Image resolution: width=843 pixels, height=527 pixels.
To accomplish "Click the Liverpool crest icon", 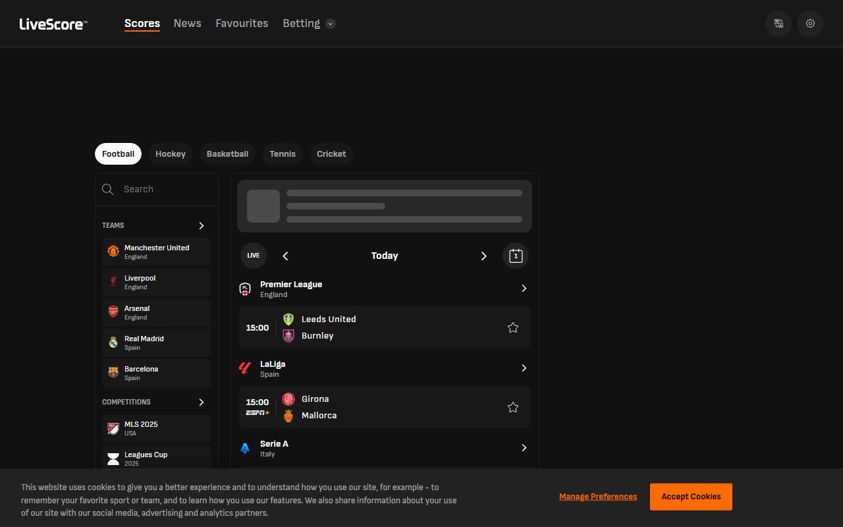I will pos(113,282).
